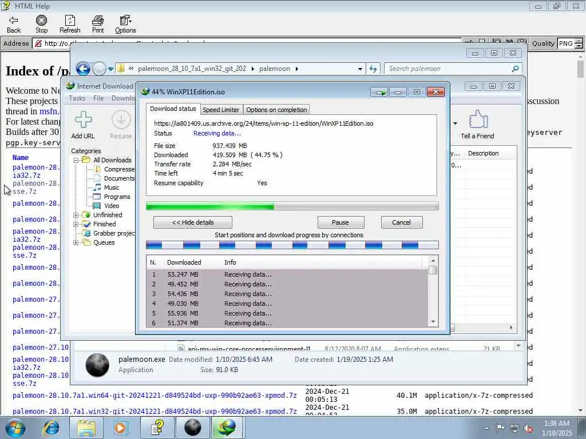
Task: Switch to Options on completion tab
Action: [x=276, y=110]
